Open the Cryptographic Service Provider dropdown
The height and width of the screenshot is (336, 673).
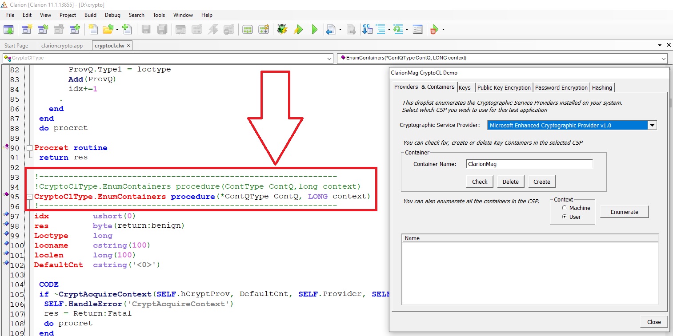pos(652,125)
